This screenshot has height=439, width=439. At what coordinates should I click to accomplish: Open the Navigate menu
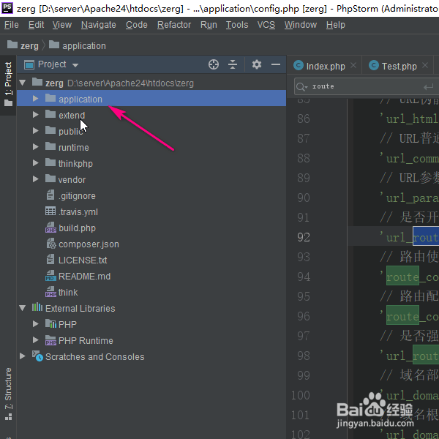tap(99, 25)
